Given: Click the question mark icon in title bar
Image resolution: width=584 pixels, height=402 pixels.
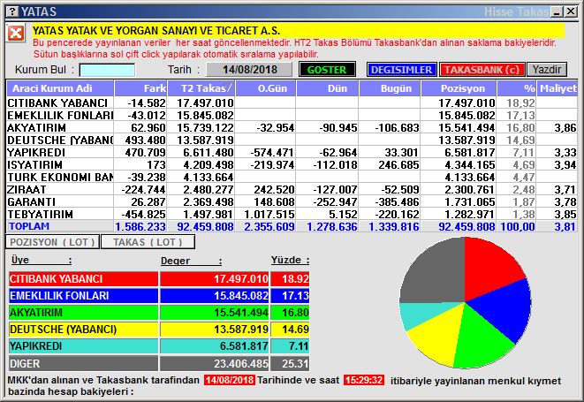Looking at the screenshot, I should click(12, 11).
